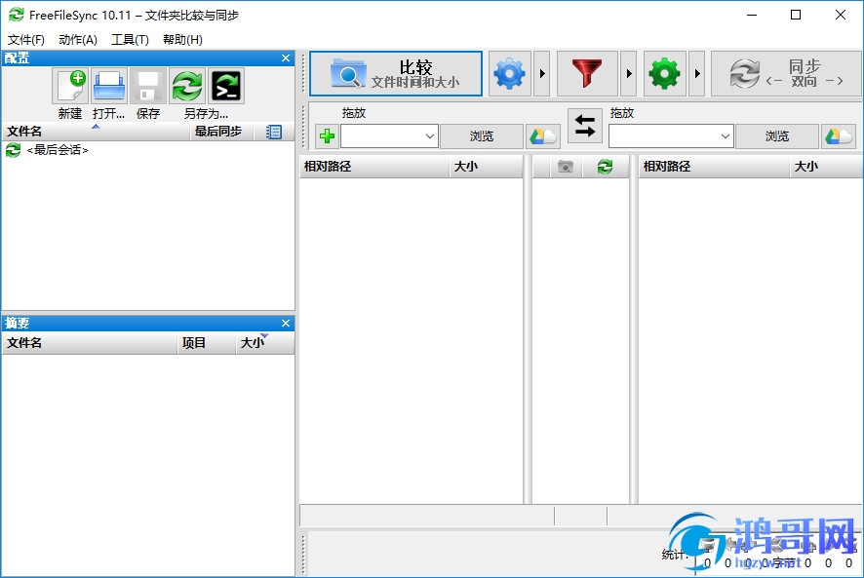Image resolution: width=864 pixels, height=578 pixels.
Task: Open the 帮助(H) menu
Action: (182, 40)
